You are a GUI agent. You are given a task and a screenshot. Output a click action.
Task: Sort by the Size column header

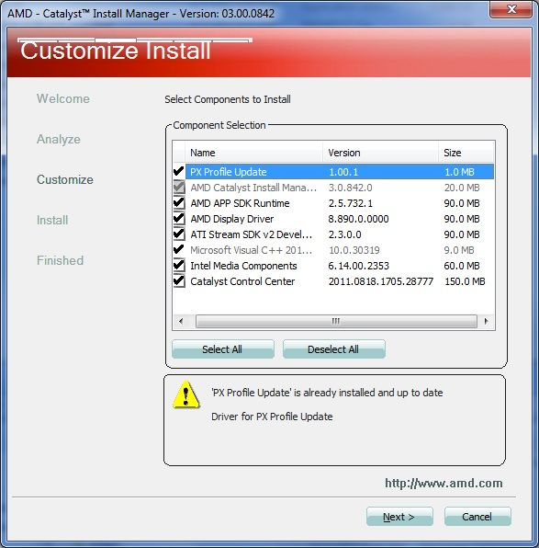466,153
